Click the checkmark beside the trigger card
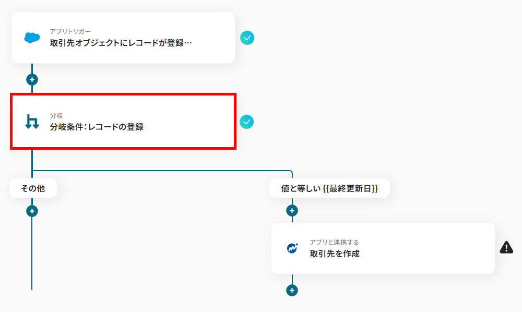This screenshot has height=312, width=522. [x=247, y=38]
